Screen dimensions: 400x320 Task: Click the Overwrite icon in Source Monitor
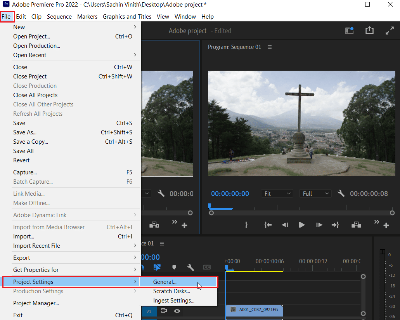click(154, 225)
